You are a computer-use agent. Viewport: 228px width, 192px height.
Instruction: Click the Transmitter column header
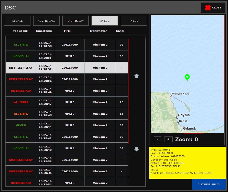coord(98,31)
